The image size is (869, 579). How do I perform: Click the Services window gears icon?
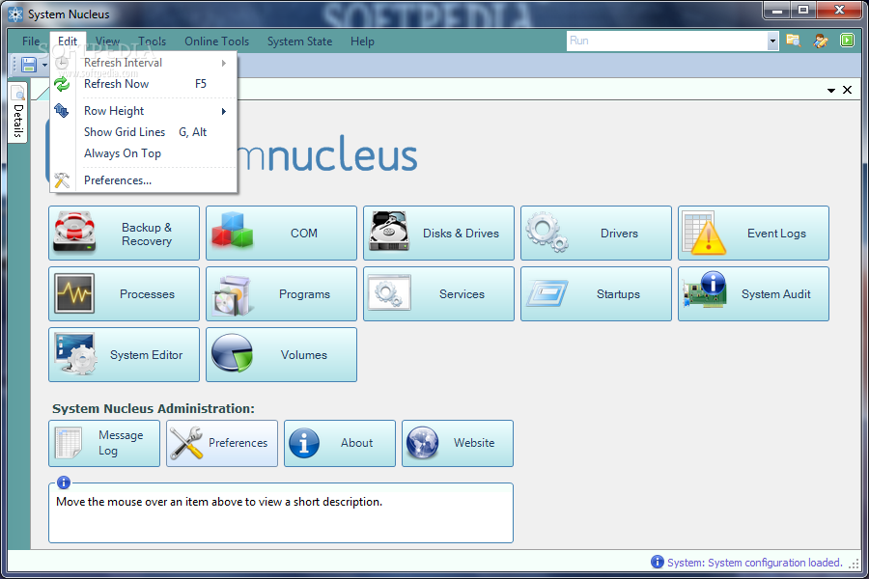click(x=389, y=292)
